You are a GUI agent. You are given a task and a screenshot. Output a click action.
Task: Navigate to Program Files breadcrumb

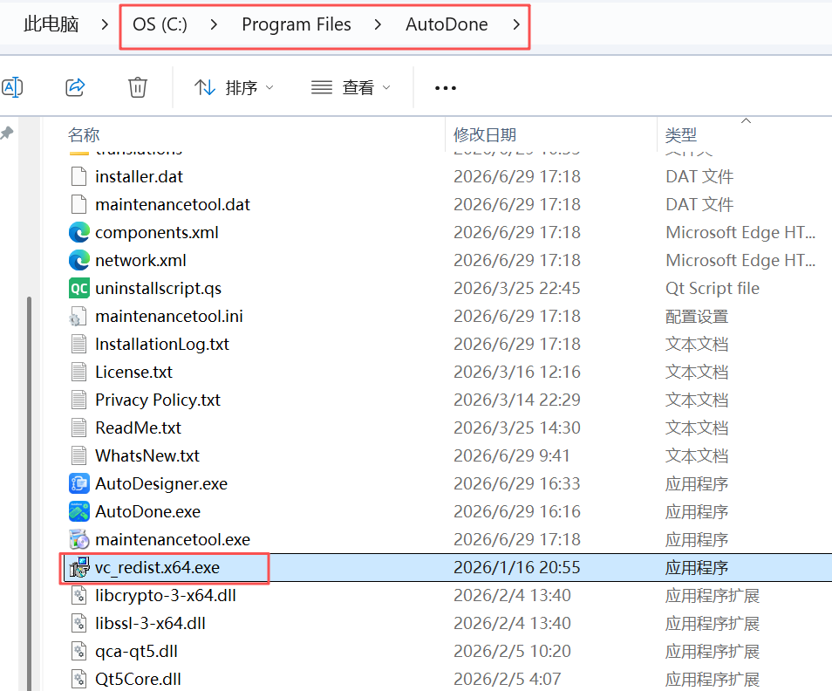[296, 24]
